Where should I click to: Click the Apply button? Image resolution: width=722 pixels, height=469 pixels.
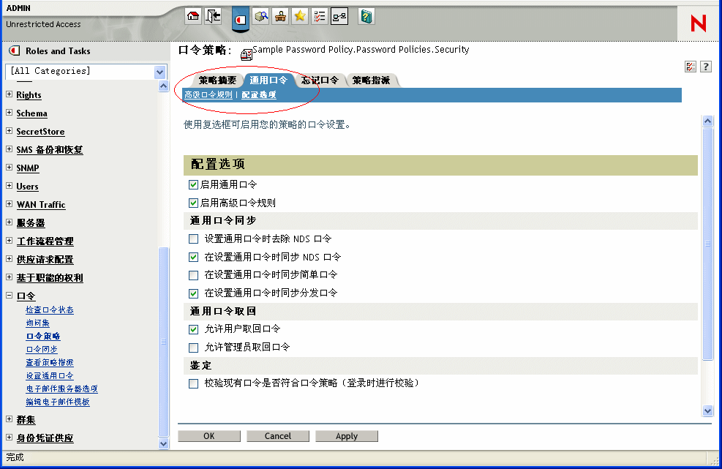(x=347, y=436)
